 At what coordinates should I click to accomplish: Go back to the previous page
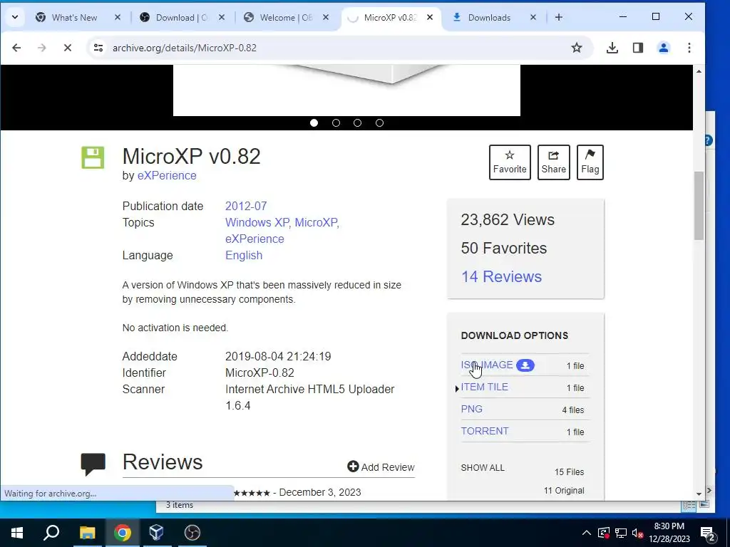[16, 48]
